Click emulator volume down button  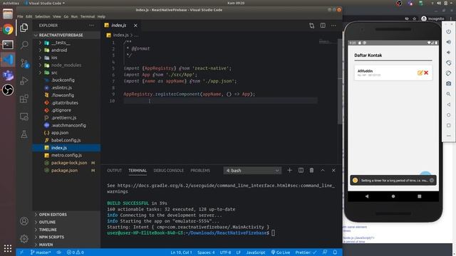pos(448,53)
